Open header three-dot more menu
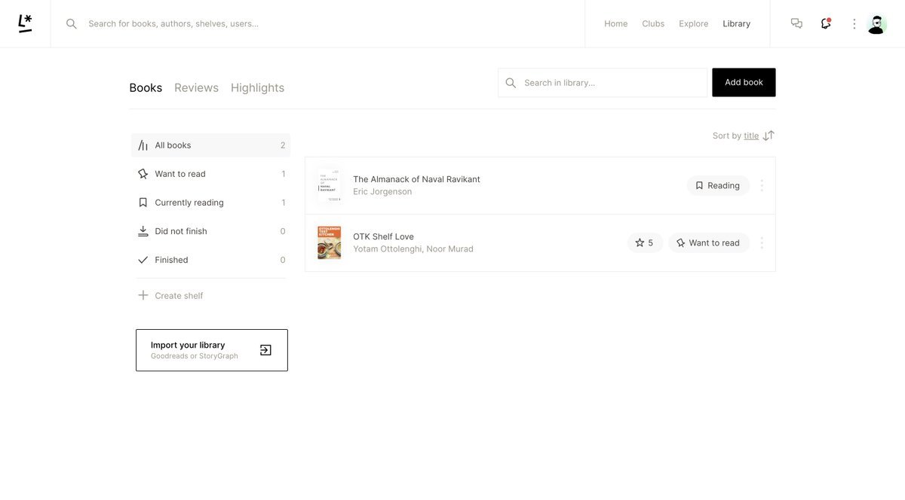Image resolution: width=905 pixels, height=500 pixels. [854, 24]
